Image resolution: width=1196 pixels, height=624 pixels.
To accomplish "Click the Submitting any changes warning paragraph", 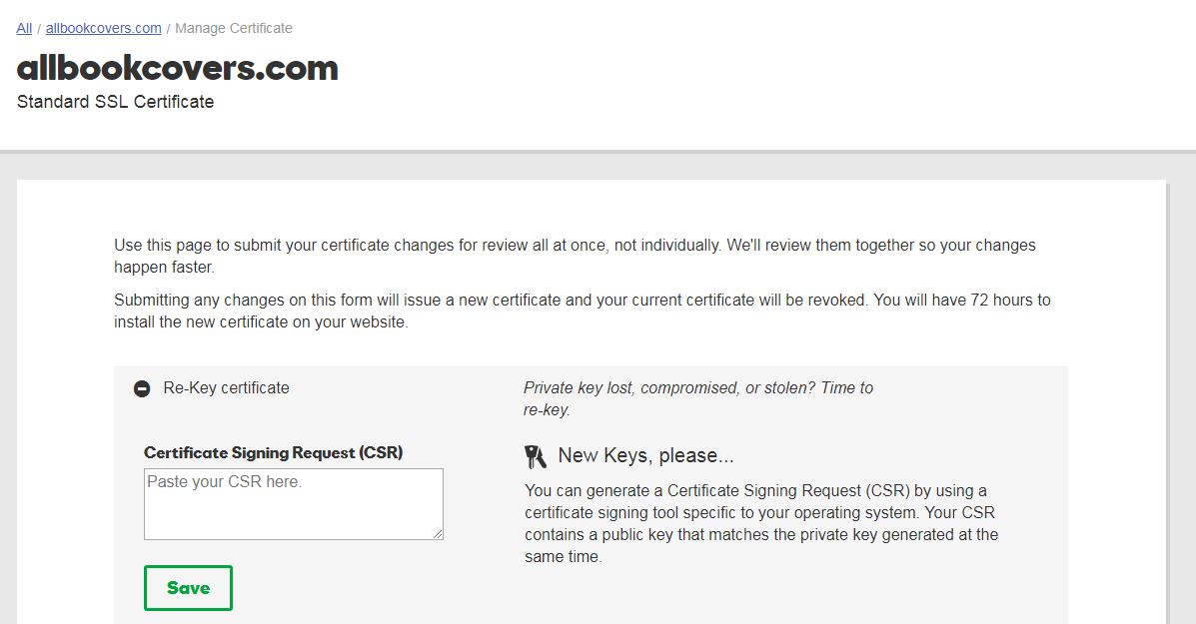I will [x=582, y=311].
